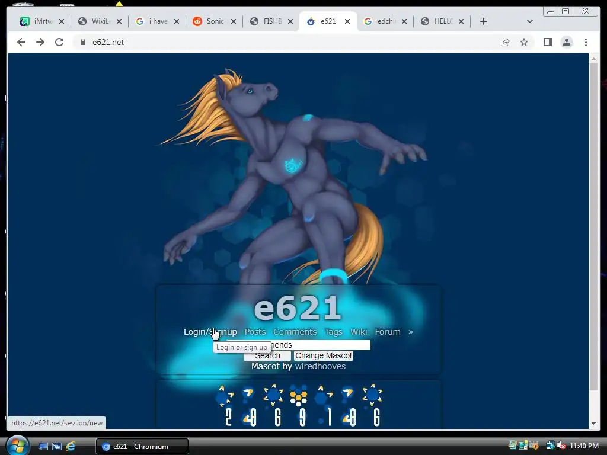The height and width of the screenshot is (455, 607).
Task: Close the WikiL tab
Action: tap(119, 22)
